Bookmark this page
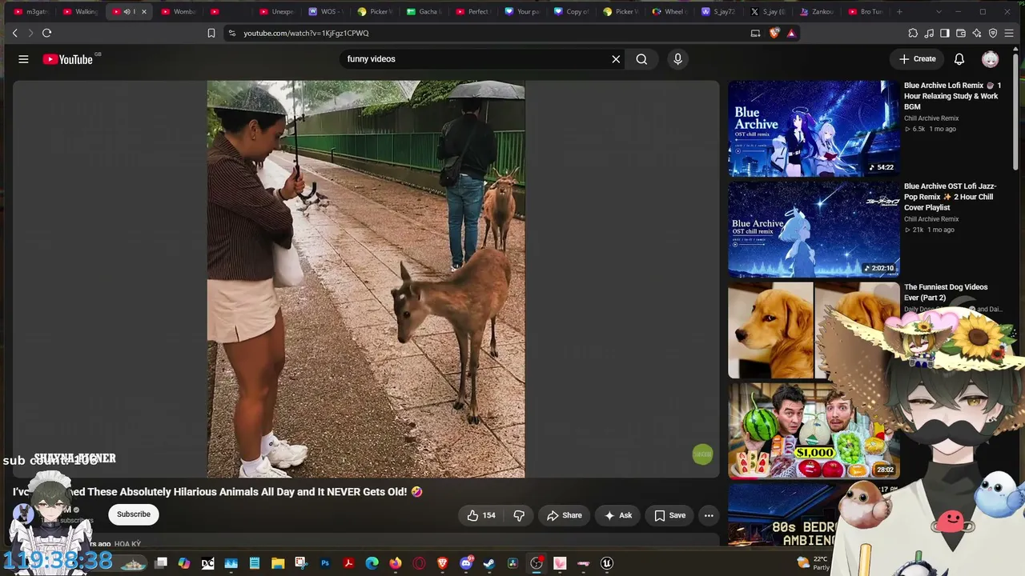 [211, 33]
